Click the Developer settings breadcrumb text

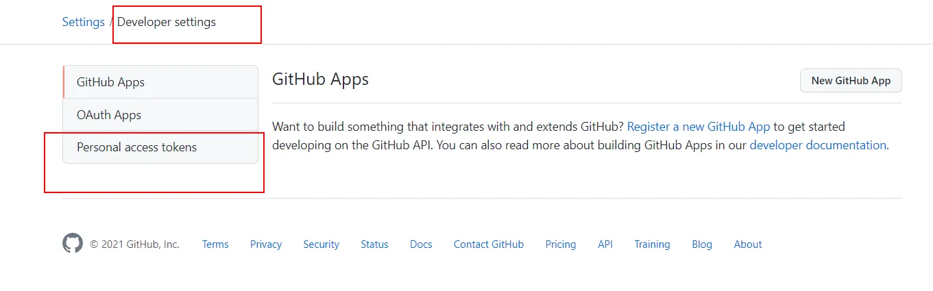pyautogui.click(x=167, y=22)
